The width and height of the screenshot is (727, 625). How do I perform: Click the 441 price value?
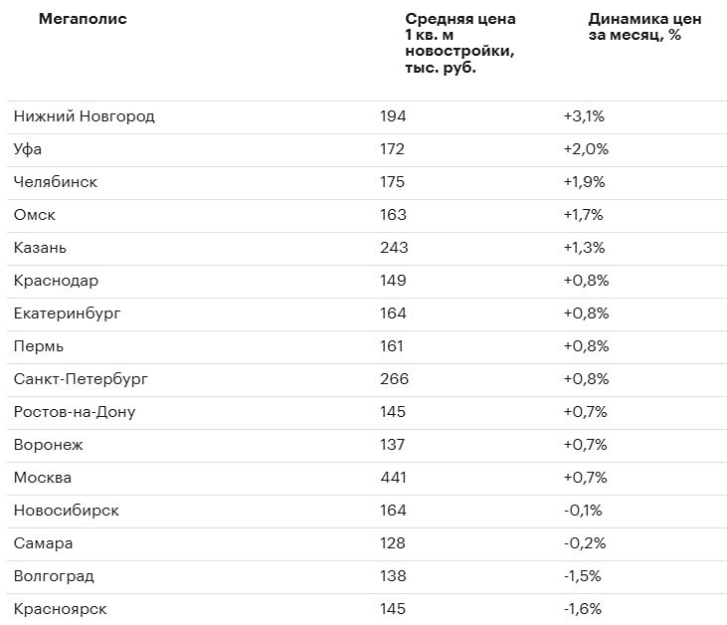(x=394, y=478)
